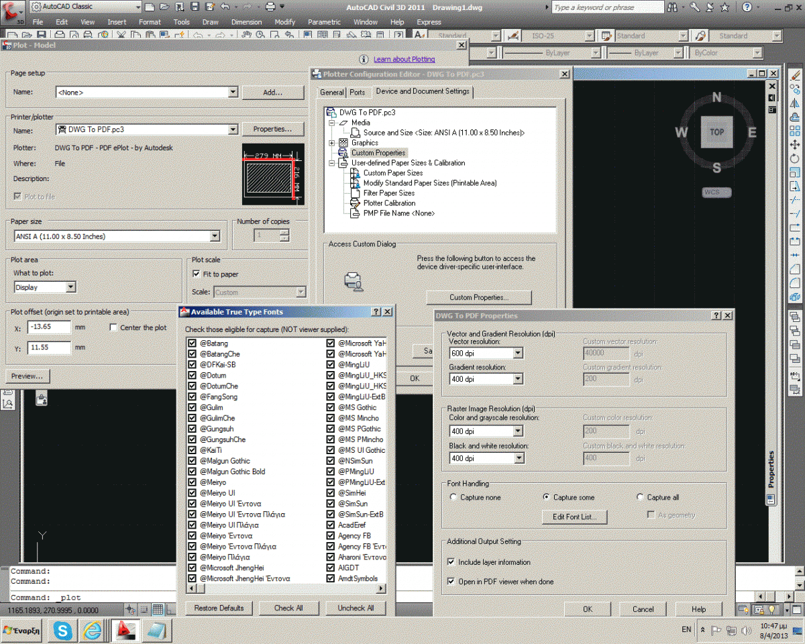Click the Erase tool icon
The image size is (805, 644).
tap(796, 75)
